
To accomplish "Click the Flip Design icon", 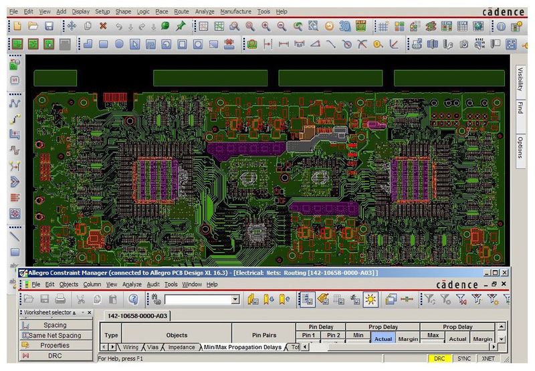I will (x=360, y=26).
